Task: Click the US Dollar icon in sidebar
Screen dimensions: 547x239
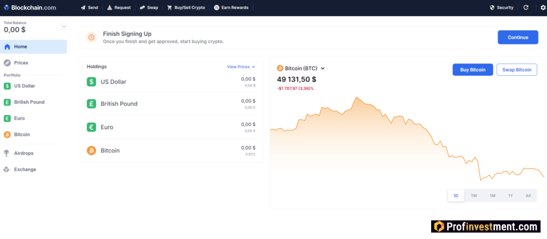Action: [7, 86]
